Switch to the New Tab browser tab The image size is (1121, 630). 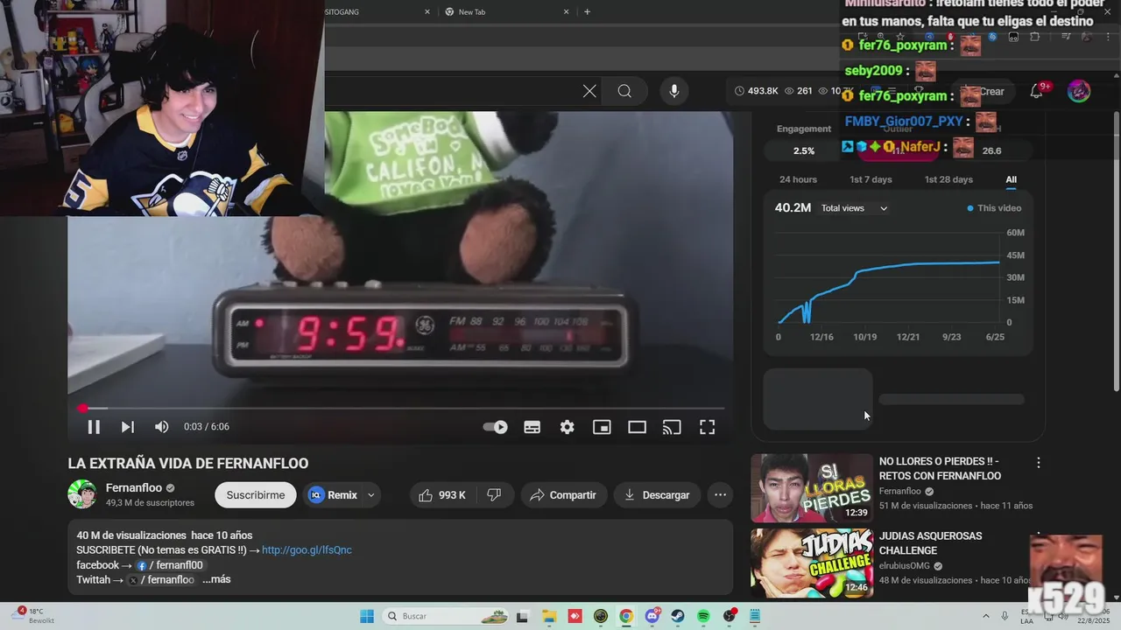[504, 11]
